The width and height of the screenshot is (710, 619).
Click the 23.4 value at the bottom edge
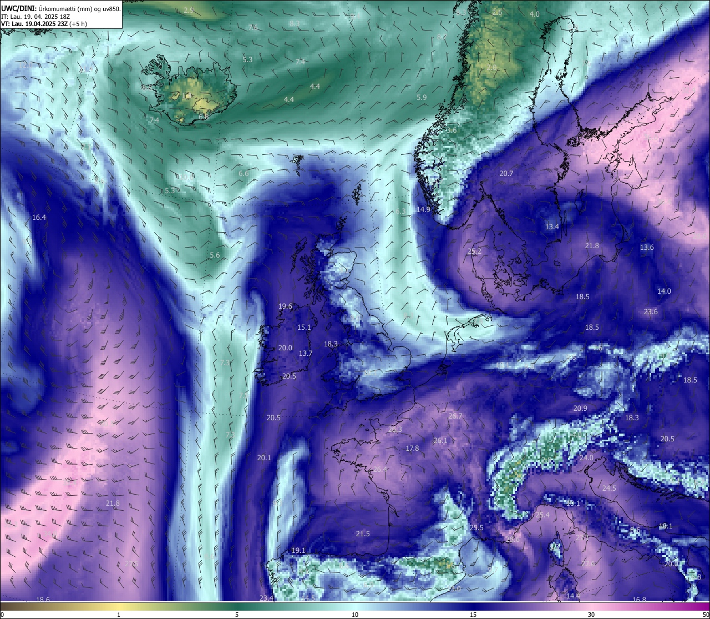[266, 598]
